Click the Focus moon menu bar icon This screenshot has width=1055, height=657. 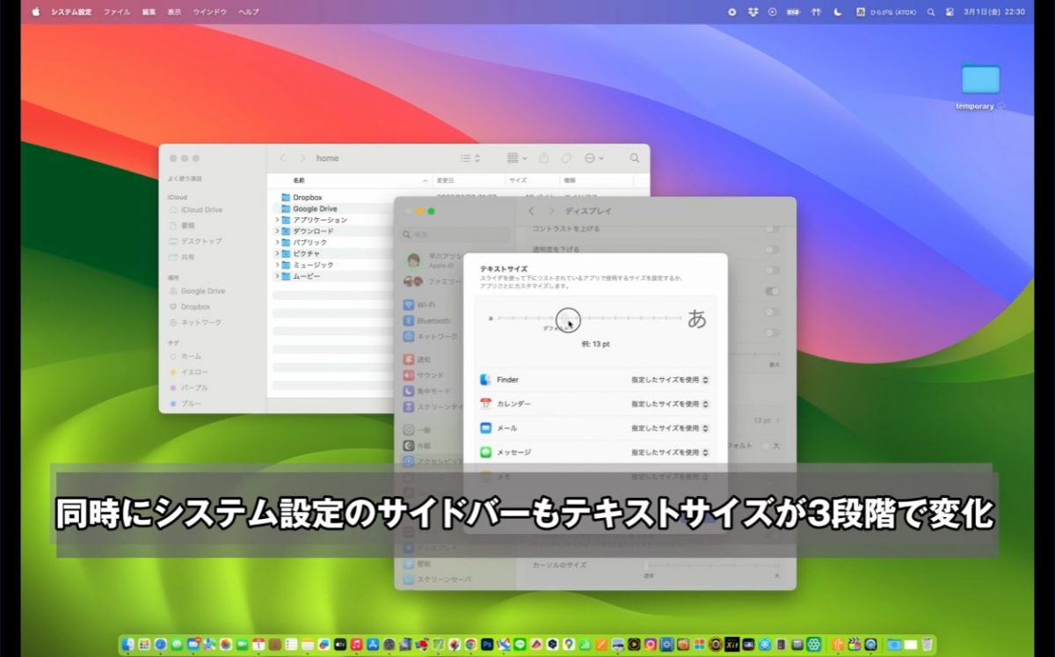pyautogui.click(x=837, y=12)
